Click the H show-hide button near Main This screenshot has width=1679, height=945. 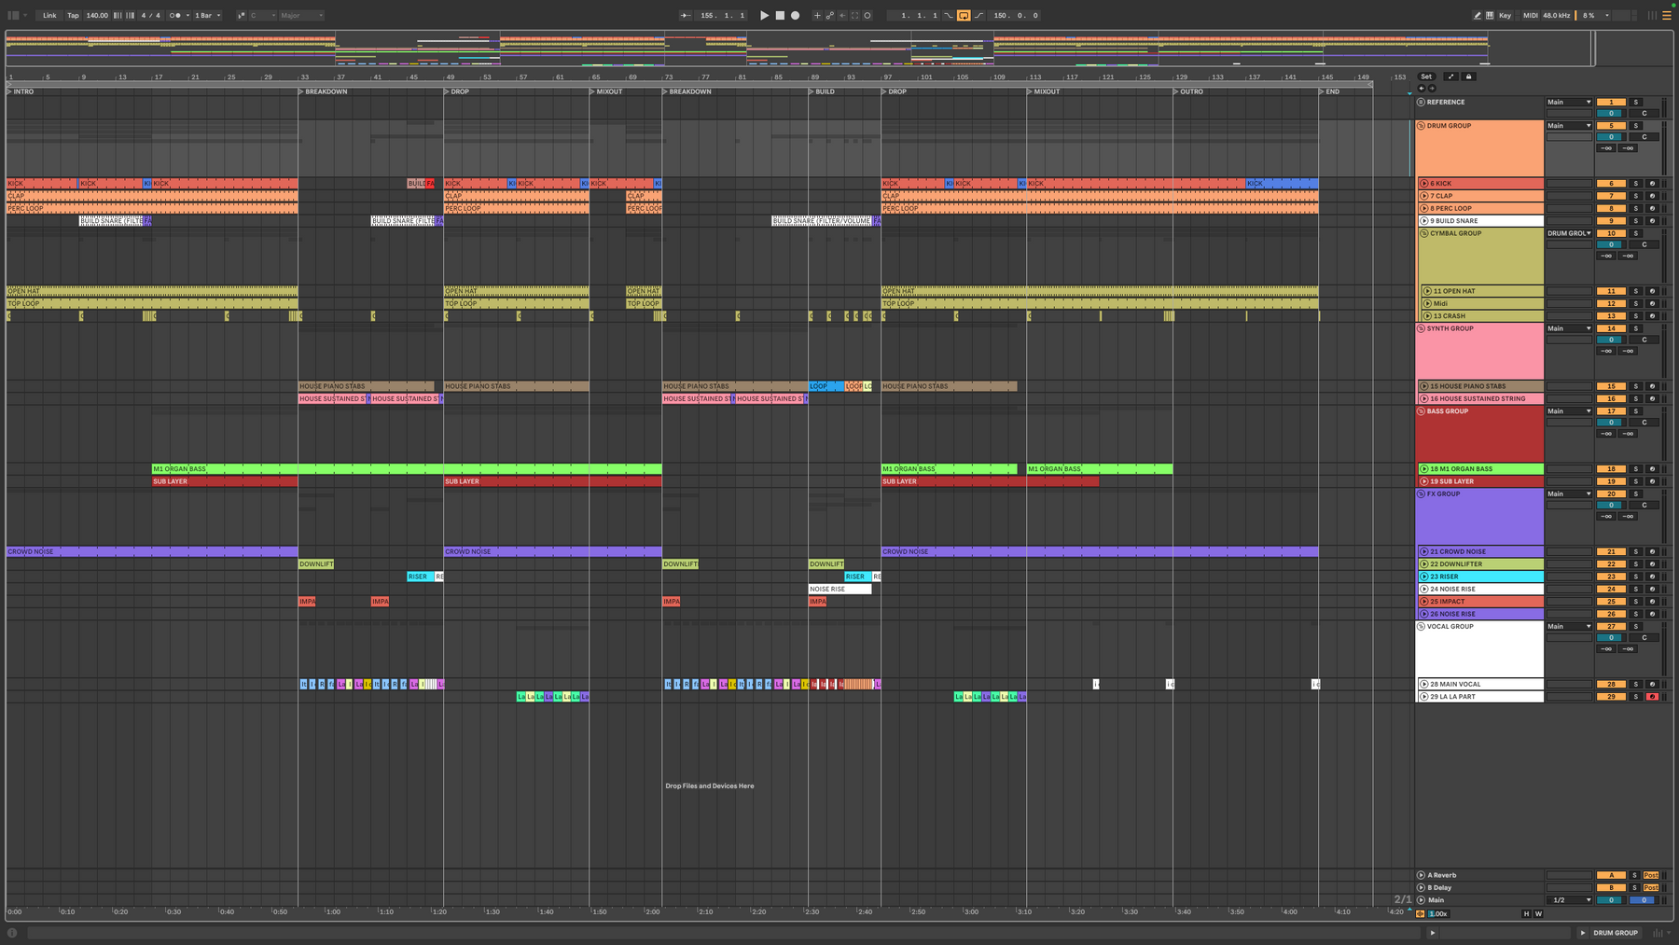(1526, 914)
